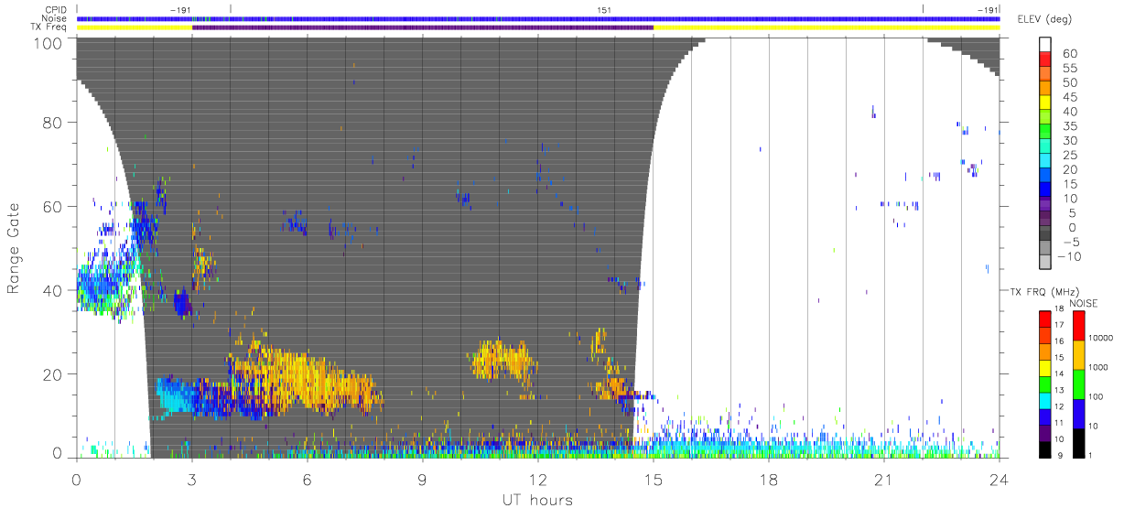1124x519 pixels.
Task: Click the 80 tick on Range Gate axis
Action: click(x=51, y=123)
